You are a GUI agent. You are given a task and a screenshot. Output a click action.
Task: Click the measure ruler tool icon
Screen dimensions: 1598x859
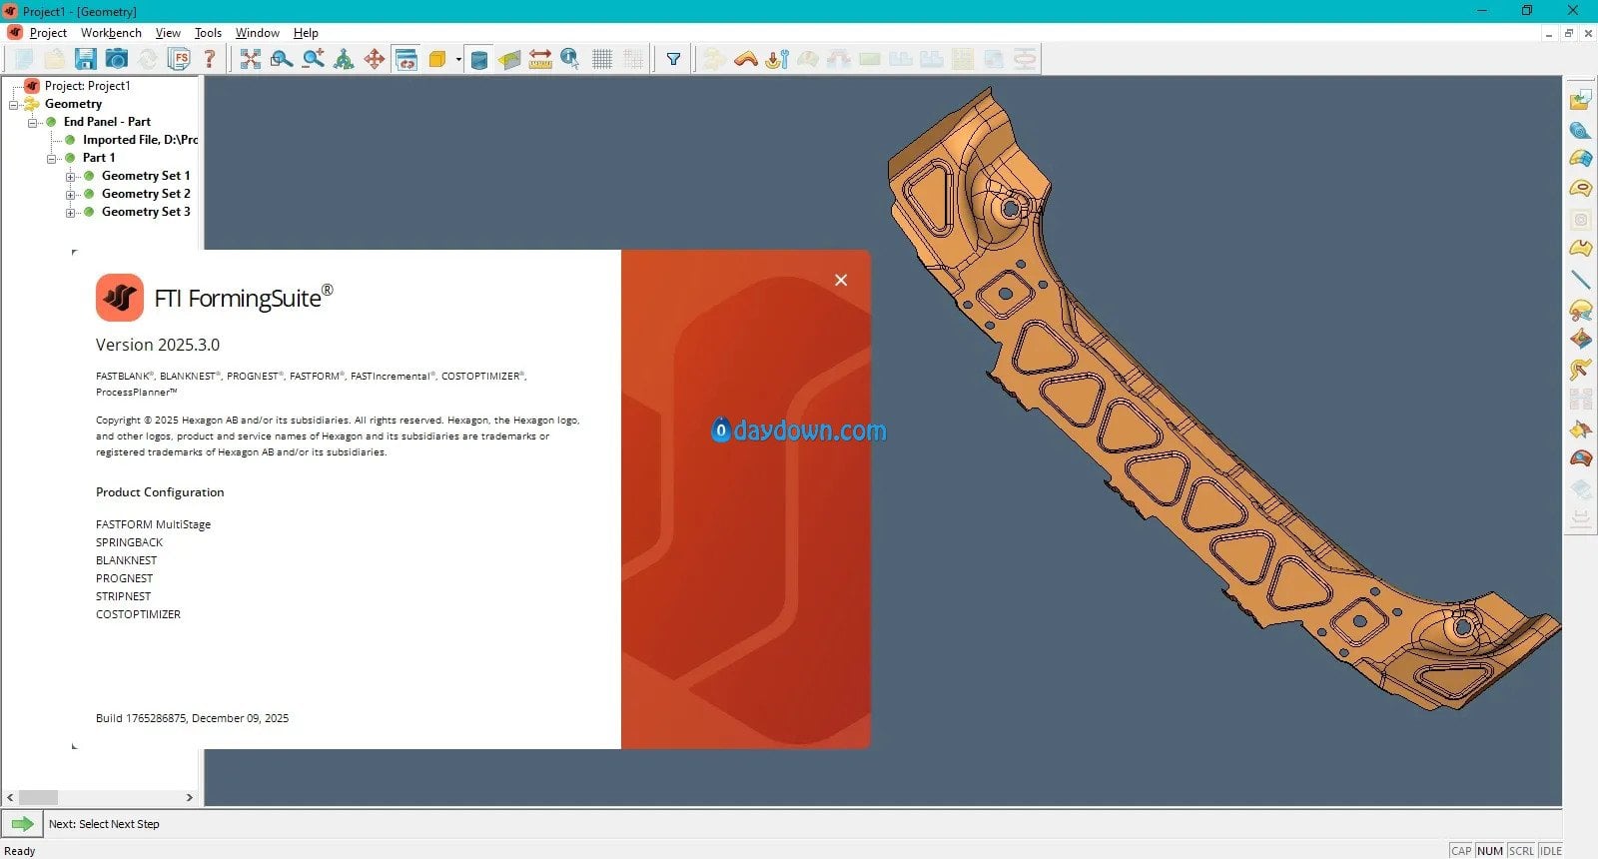coord(540,59)
